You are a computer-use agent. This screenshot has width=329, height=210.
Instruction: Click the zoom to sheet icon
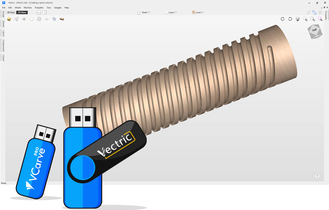pyautogui.click(x=312, y=19)
